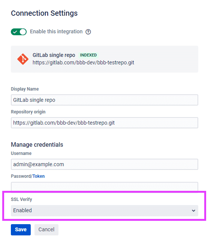Click the chevron arrow in SSL Verify
208x244 pixels.
(x=193, y=211)
